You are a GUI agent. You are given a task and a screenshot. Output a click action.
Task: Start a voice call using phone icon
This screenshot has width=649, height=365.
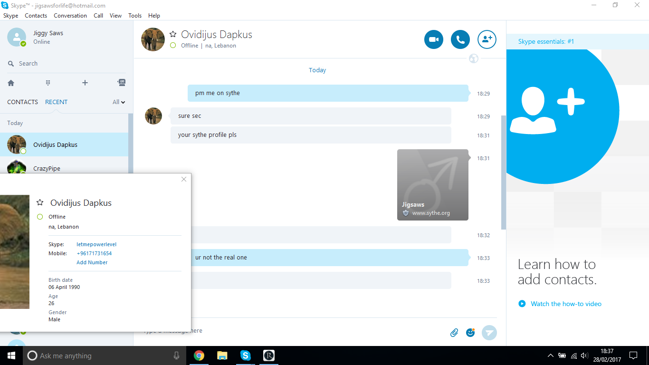460,39
